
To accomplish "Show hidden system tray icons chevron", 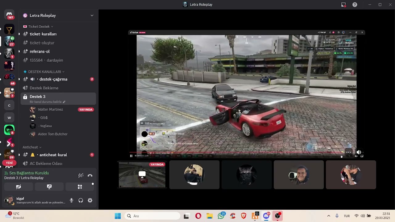I will tap(329, 216).
